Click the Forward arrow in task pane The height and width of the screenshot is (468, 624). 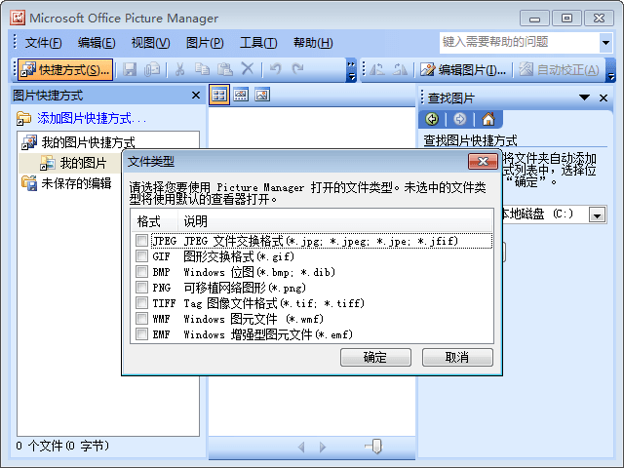click(x=459, y=119)
